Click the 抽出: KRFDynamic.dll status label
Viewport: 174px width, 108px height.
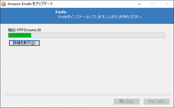[x=25, y=30]
